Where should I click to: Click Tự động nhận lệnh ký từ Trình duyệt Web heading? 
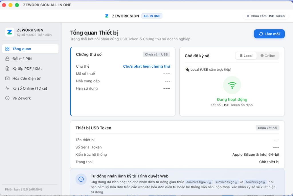(x=130, y=176)
